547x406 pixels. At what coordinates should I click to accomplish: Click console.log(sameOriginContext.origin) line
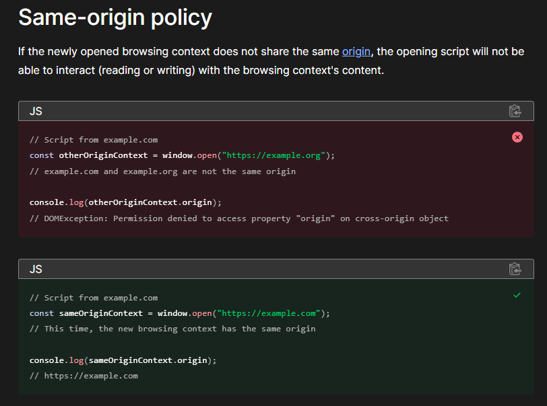[123, 360]
